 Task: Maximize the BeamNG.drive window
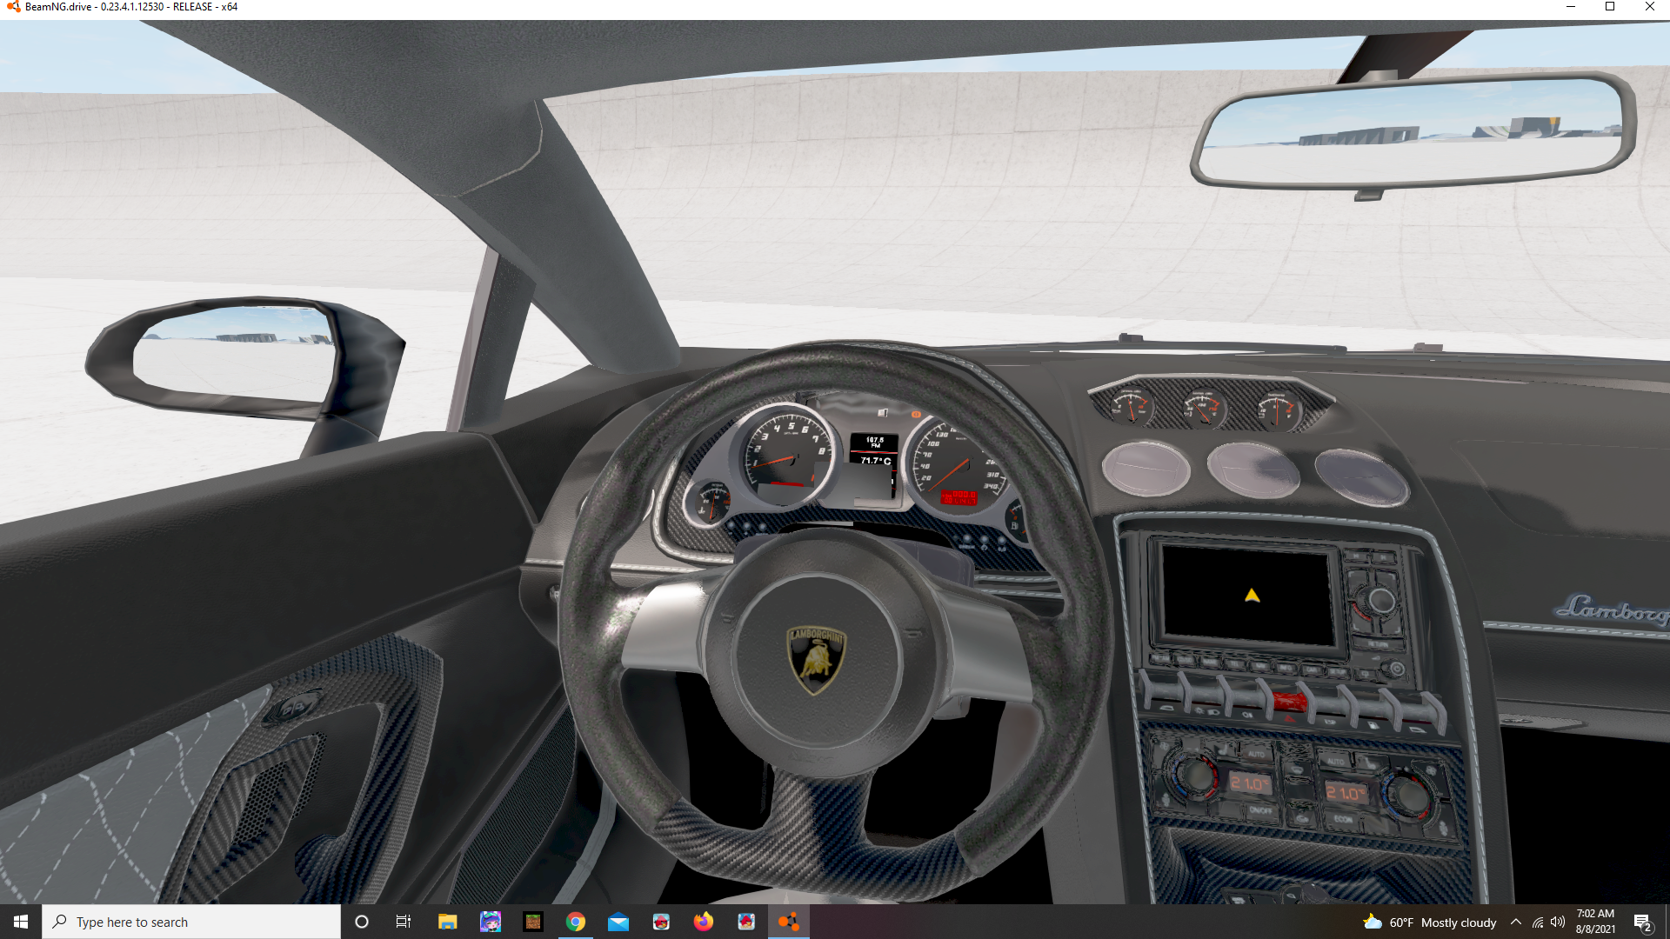click(1610, 7)
